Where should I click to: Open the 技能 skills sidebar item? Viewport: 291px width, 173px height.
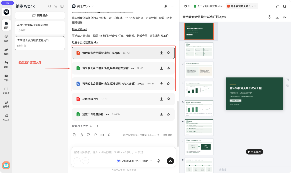pos(6,51)
